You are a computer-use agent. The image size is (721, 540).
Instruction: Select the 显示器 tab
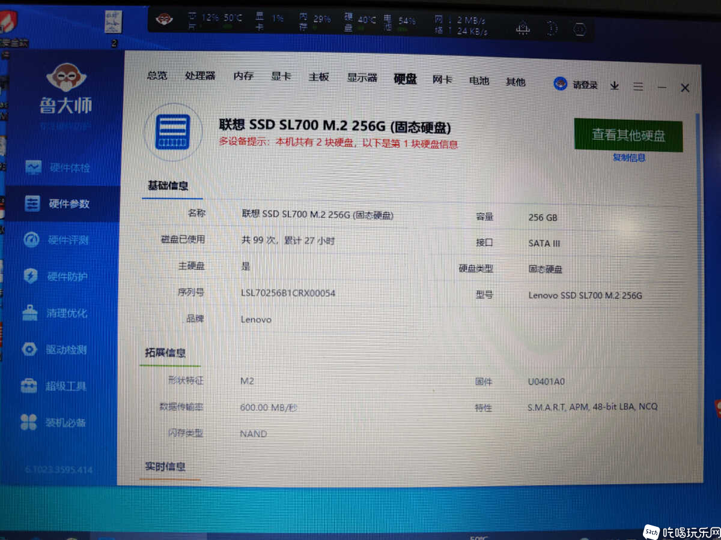(x=362, y=78)
